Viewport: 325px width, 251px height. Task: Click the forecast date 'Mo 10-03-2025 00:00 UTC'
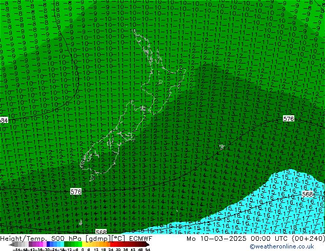click(x=238, y=239)
